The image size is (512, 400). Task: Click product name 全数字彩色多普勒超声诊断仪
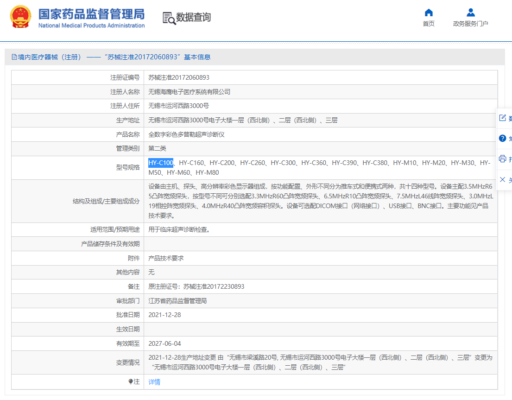point(186,134)
